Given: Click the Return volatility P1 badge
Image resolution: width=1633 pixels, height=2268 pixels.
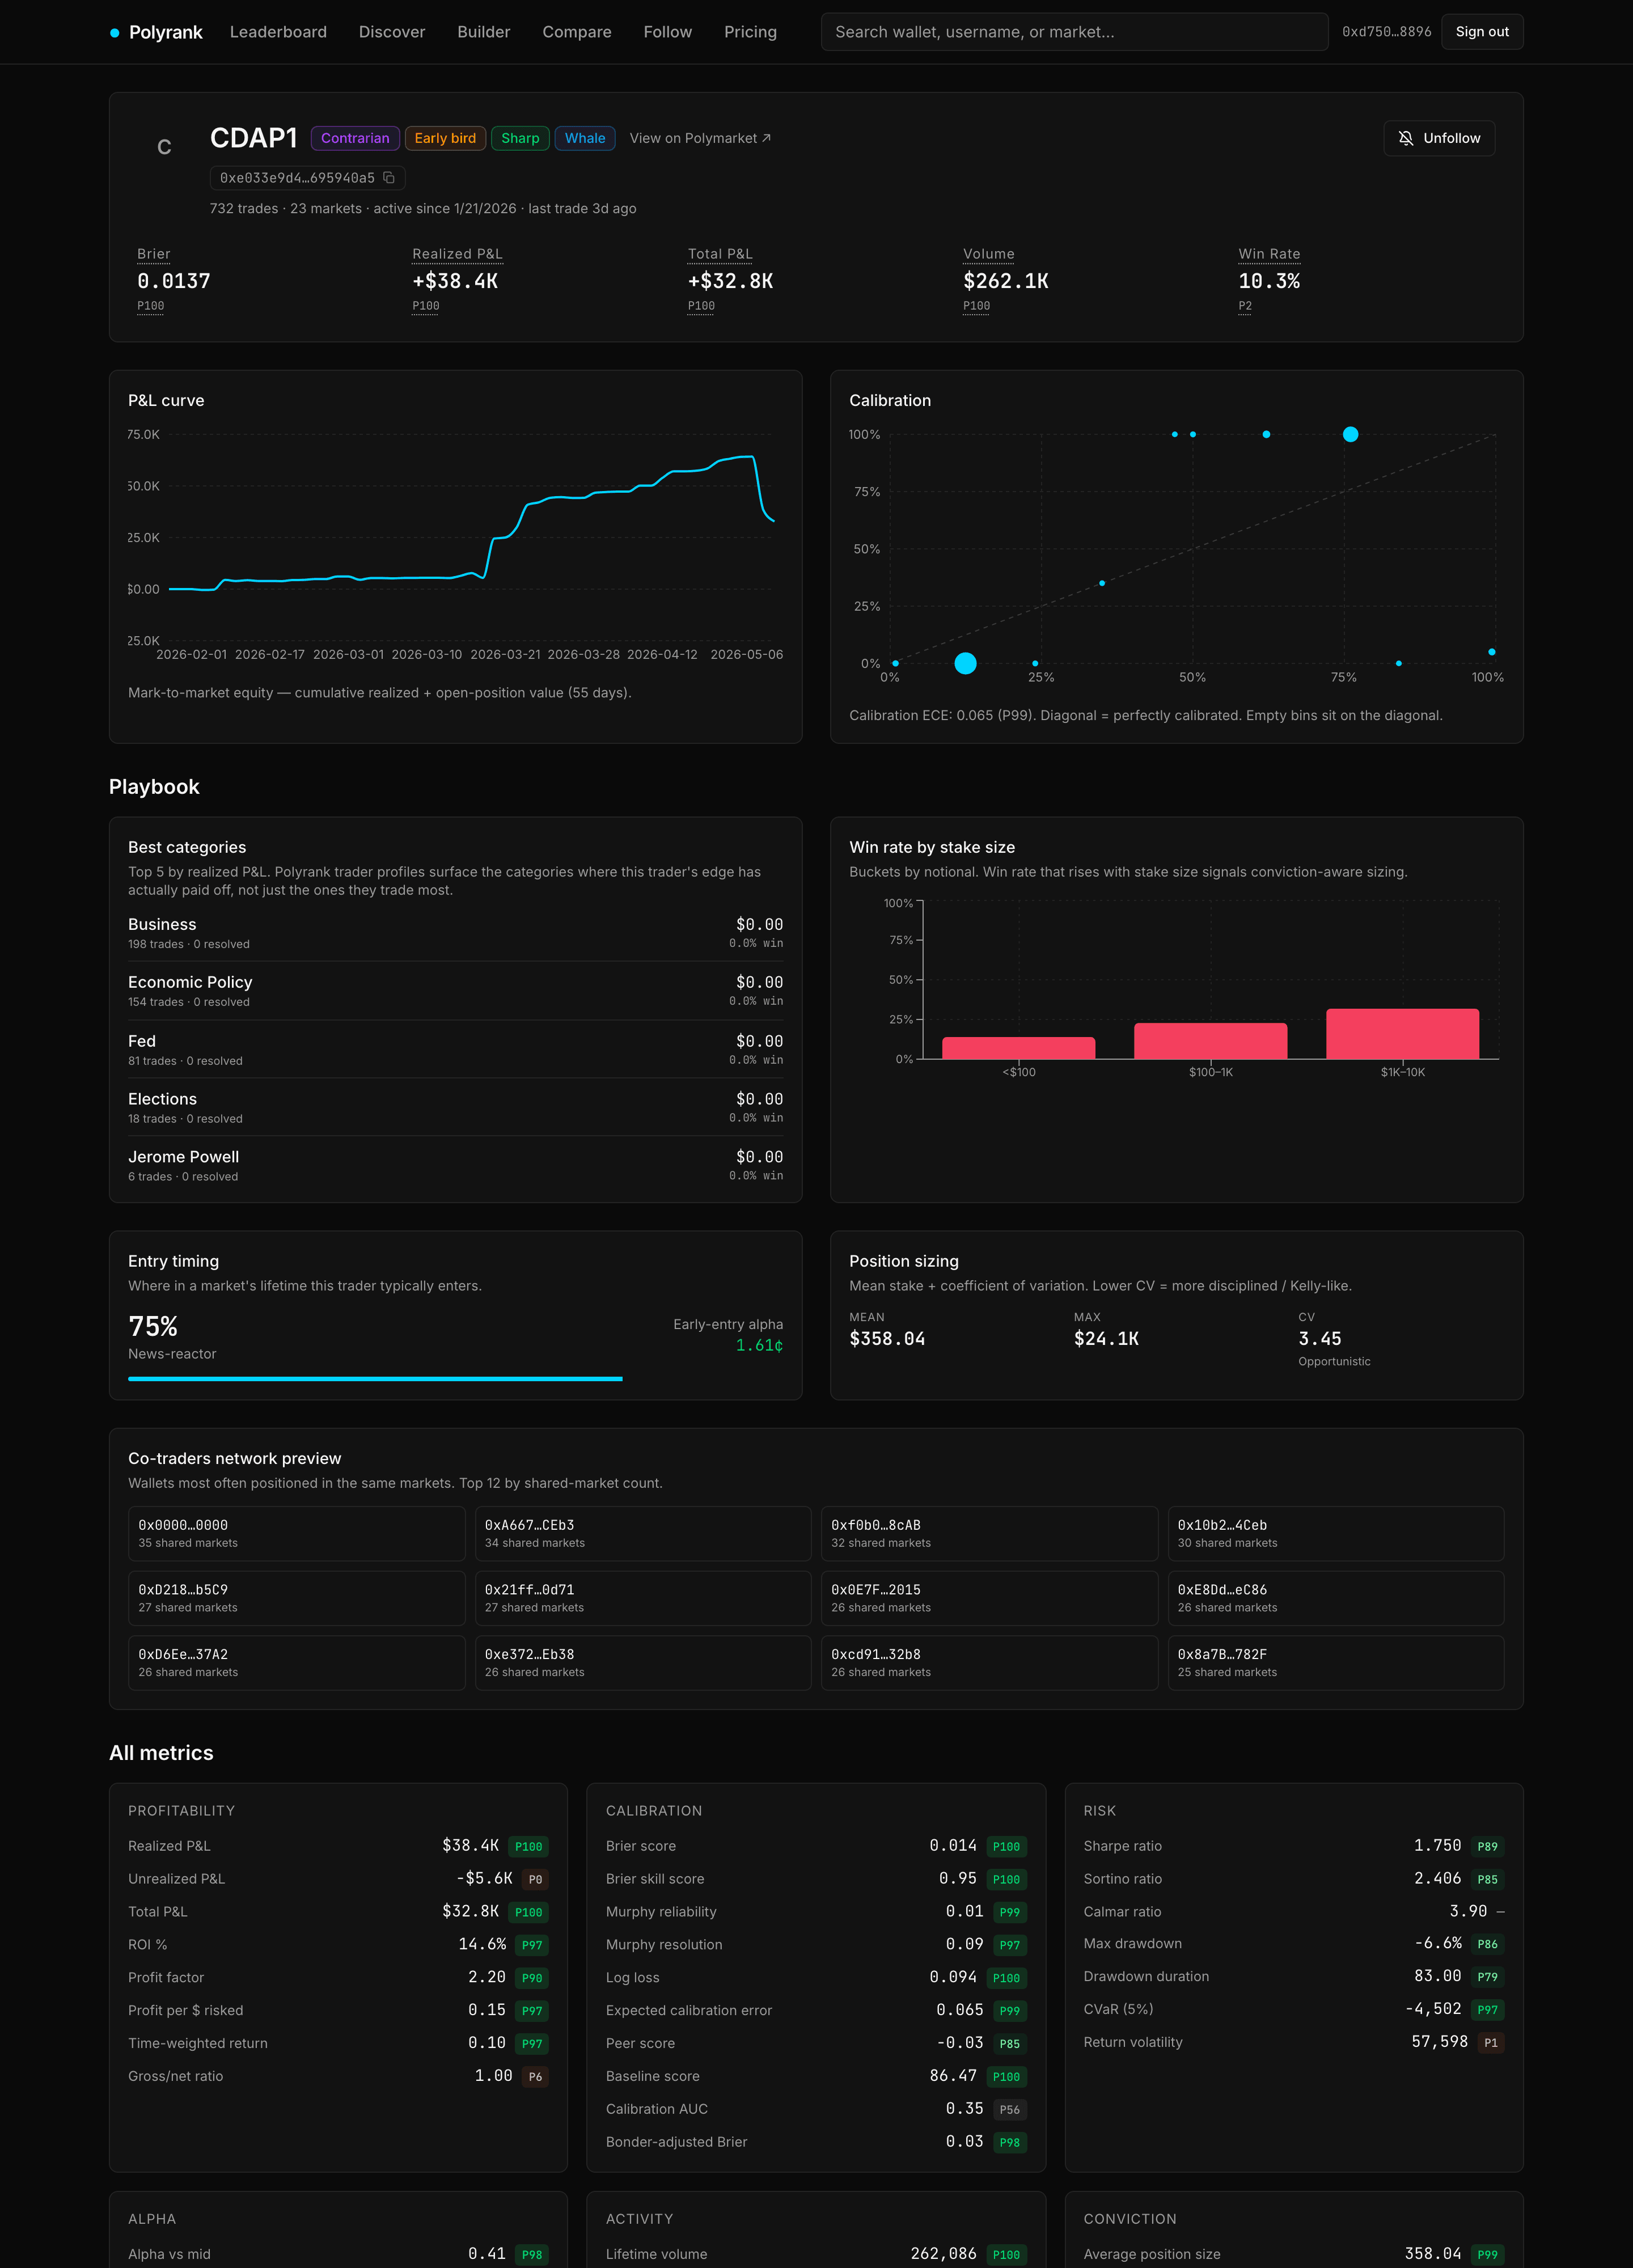Looking at the screenshot, I should (1490, 2042).
